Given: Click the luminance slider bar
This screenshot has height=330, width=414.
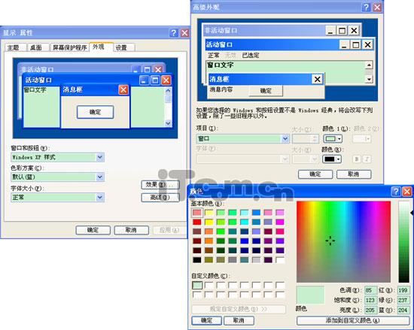Looking at the screenshot, I should click(x=404, y=242).
